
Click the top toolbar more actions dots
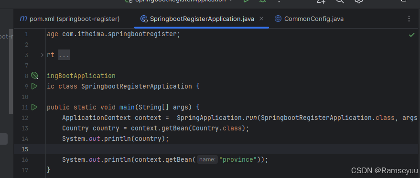pos(279,1)
